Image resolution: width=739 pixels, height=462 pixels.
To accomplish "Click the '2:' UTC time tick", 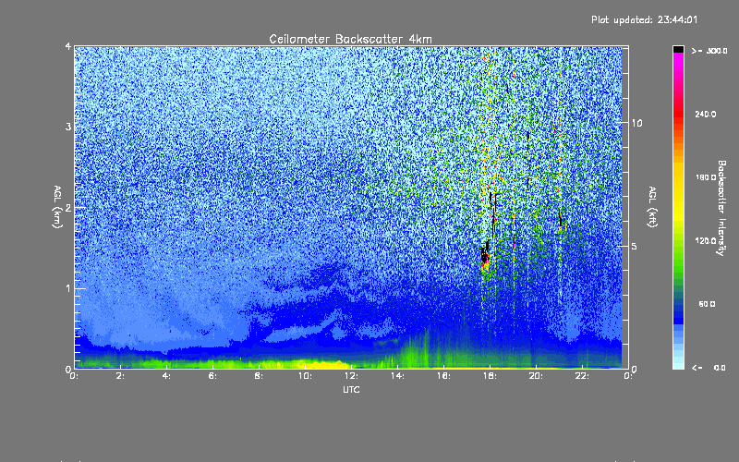I will click(121, 376).
